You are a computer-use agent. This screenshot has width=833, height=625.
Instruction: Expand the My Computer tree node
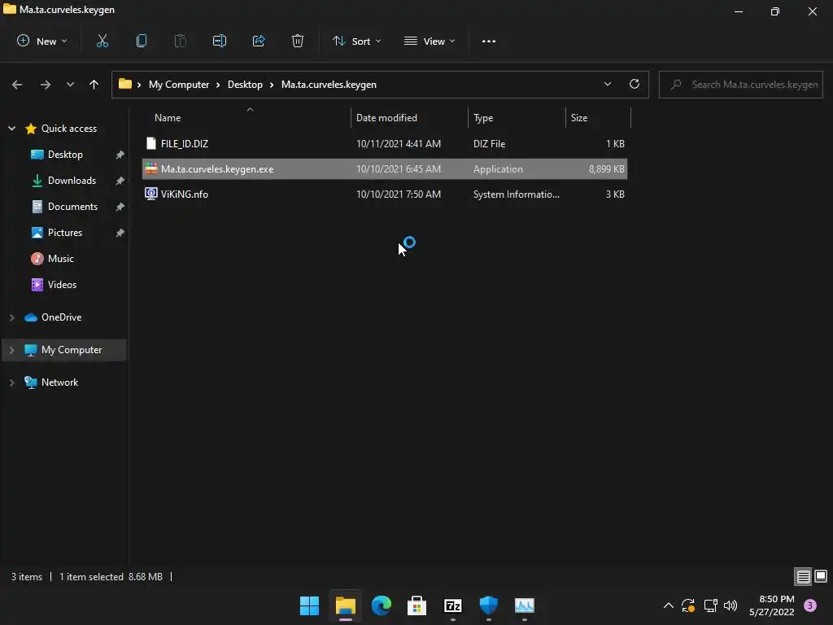(11, 350)
